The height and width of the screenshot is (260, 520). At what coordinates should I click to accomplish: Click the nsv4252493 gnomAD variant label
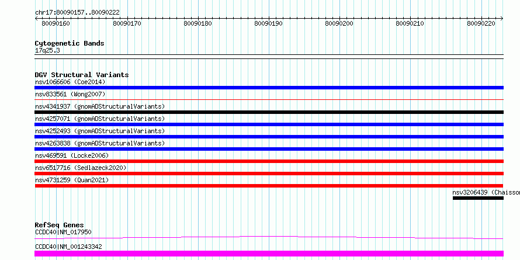[100, 131]
